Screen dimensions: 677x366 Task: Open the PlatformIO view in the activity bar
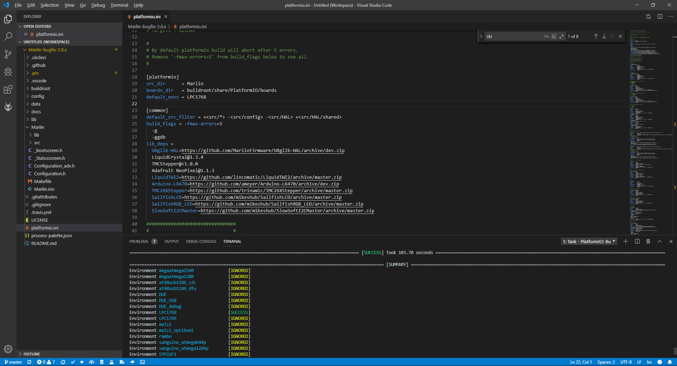(8, 107)
